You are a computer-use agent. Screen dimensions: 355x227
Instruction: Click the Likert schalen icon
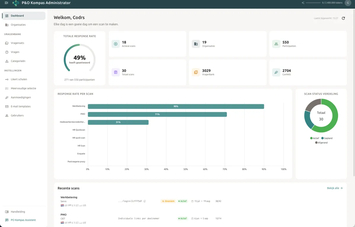tap(7, 79)
